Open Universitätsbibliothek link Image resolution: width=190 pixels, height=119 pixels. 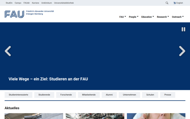pyautogui.click(x=64, y=3)
